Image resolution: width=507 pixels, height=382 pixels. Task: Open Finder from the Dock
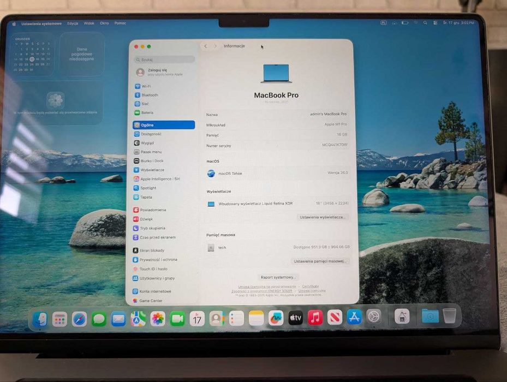pos(40,320)
